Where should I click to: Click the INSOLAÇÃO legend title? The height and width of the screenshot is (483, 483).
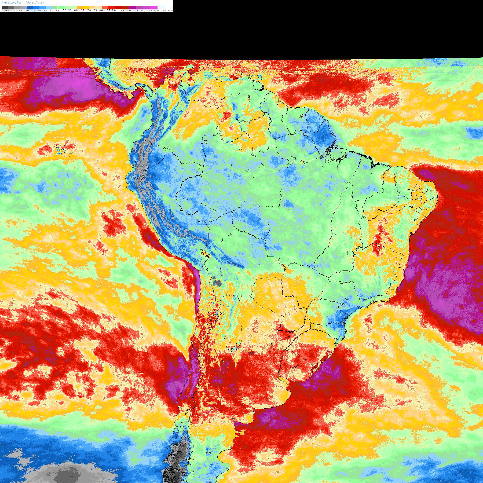pos(12,2)
